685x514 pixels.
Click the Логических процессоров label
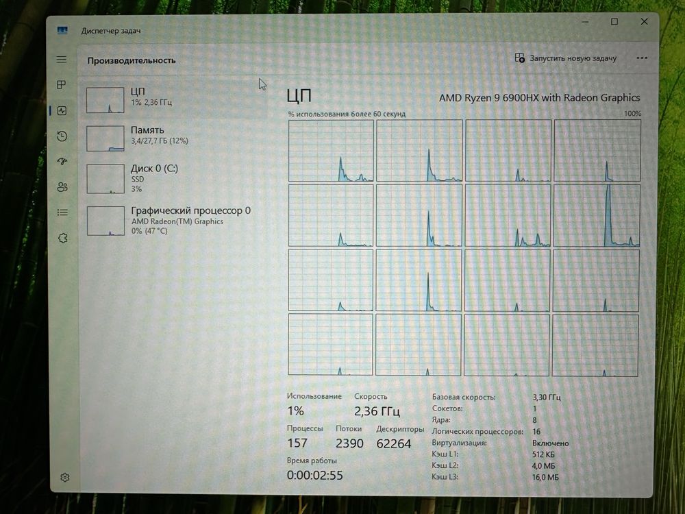click(477, 431)
